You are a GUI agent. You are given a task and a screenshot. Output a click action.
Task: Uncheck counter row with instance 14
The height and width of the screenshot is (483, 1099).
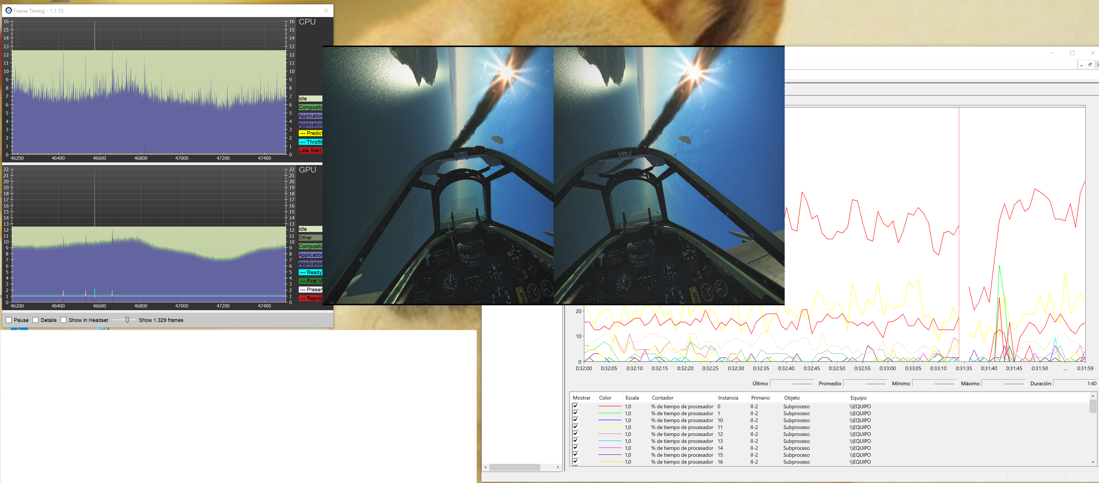[x=575, y=448]
